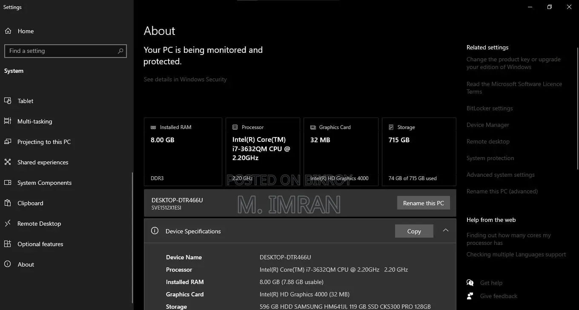Open System protection link
This screenshot has height=310, width=579.
(490, 158)
